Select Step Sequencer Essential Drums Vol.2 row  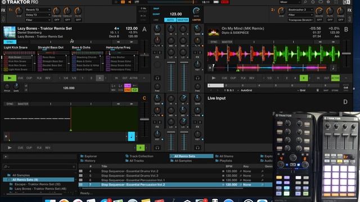(175, 171)
